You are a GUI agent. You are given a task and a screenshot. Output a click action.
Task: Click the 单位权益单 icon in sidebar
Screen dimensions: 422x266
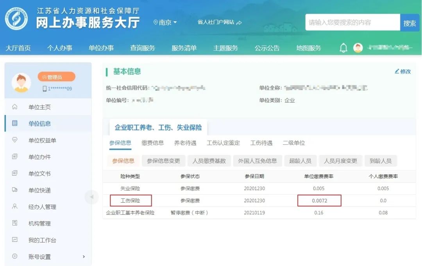coord(15,140)
